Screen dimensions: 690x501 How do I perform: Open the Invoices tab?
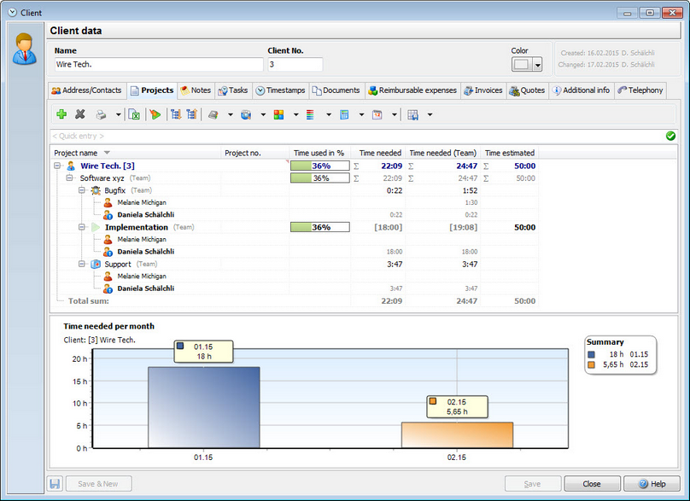pos(483,90)
